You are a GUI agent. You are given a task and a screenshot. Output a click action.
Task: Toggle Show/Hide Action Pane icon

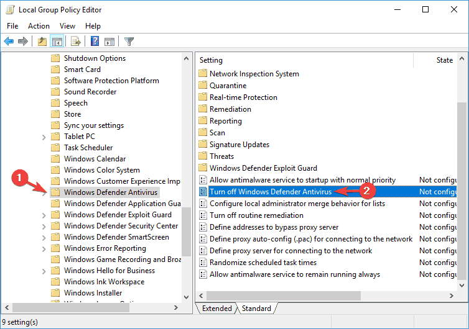[x=109, y=42]
